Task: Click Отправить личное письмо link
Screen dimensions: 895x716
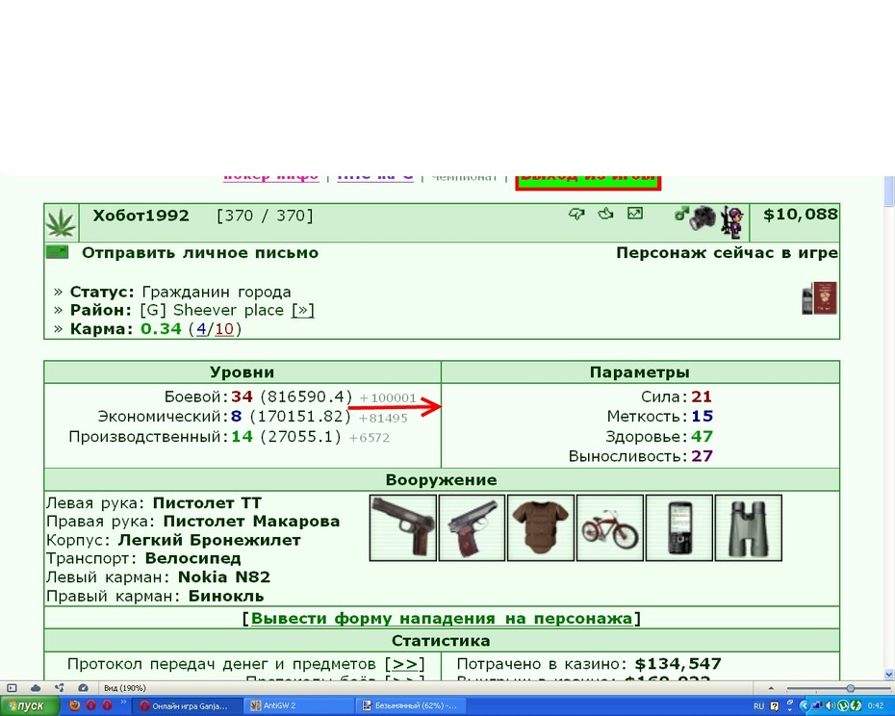Action: 200,252
